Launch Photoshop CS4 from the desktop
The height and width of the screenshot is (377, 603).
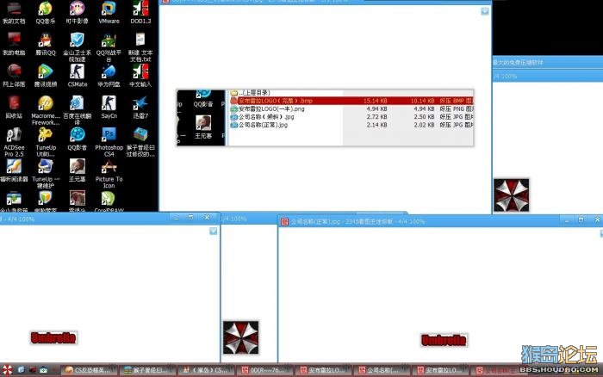coord(109,142)
